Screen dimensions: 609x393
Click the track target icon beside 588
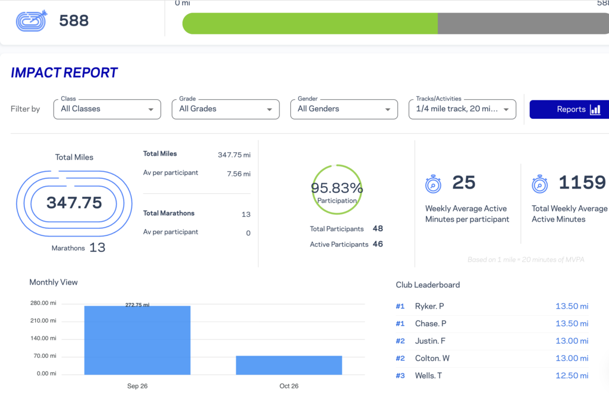point(31,21)
